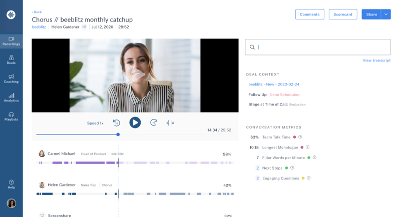
Task: Click the Longest Monologue metric label
Action: click(x=280, y=147)
